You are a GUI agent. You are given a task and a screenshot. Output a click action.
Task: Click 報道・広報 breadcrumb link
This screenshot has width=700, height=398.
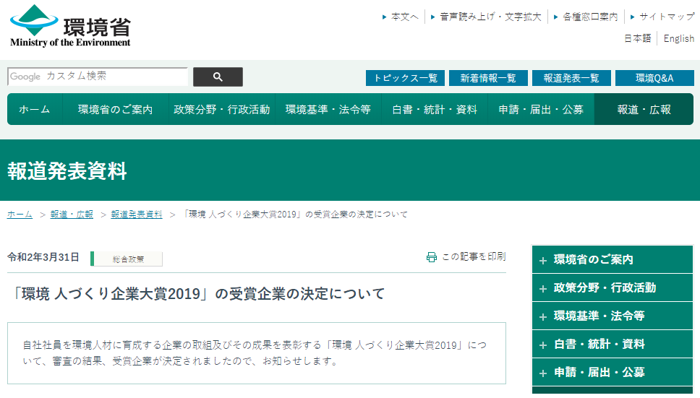(72, 215)
